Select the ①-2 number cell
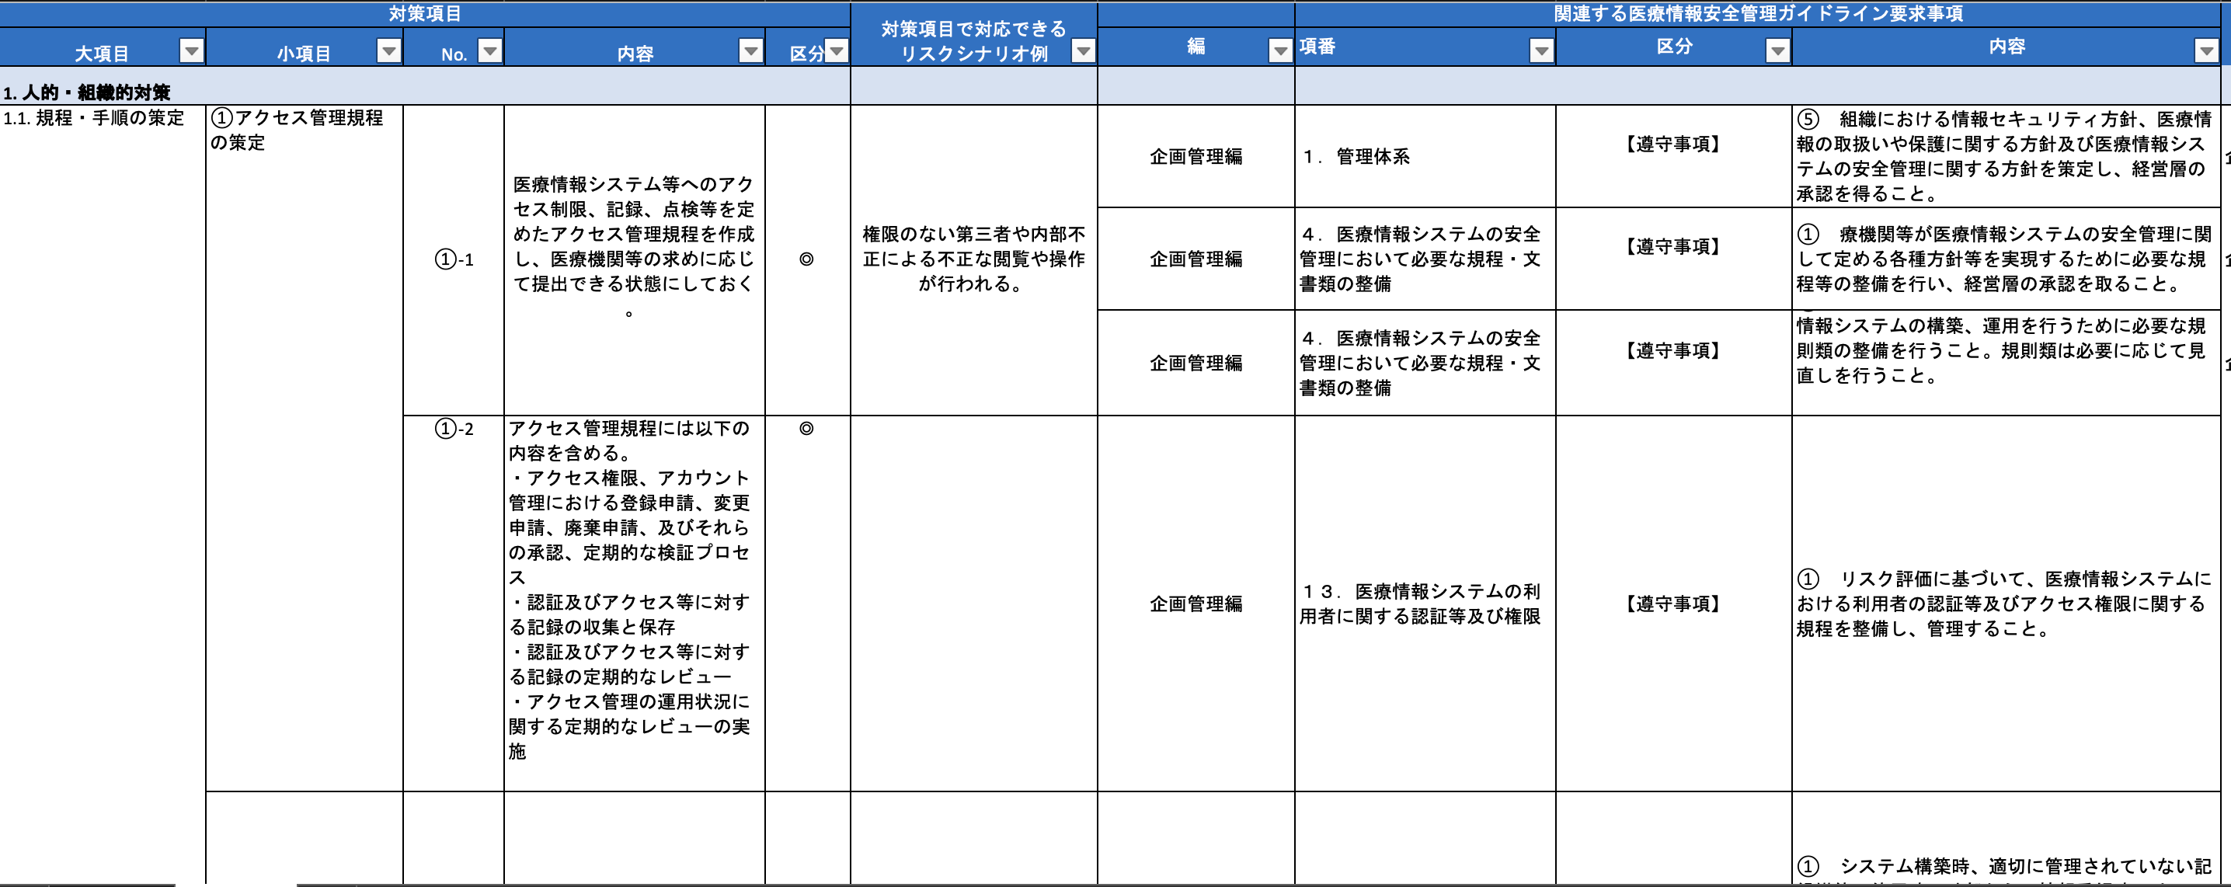Screen dimensions: 2231x887 click(x=454, y=429)
